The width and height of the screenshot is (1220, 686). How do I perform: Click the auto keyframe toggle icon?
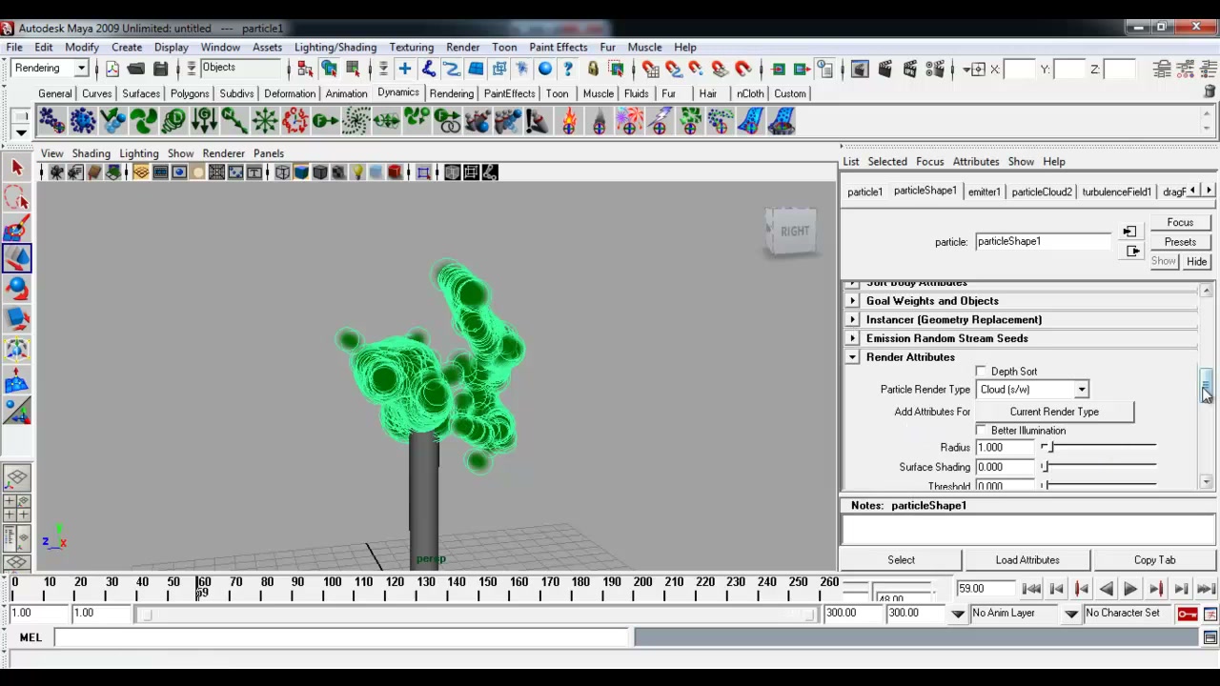pos(1188,614)
